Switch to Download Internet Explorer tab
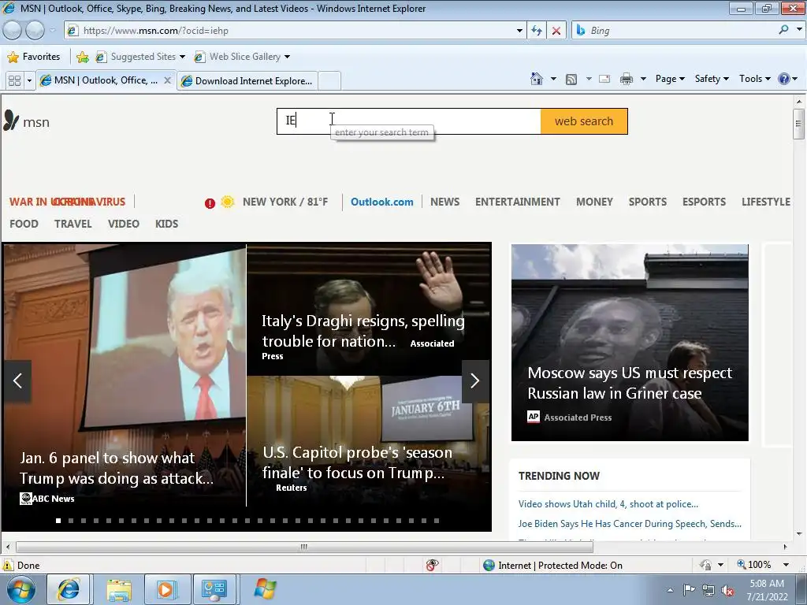Screen dimensions: 807x605 247,81
